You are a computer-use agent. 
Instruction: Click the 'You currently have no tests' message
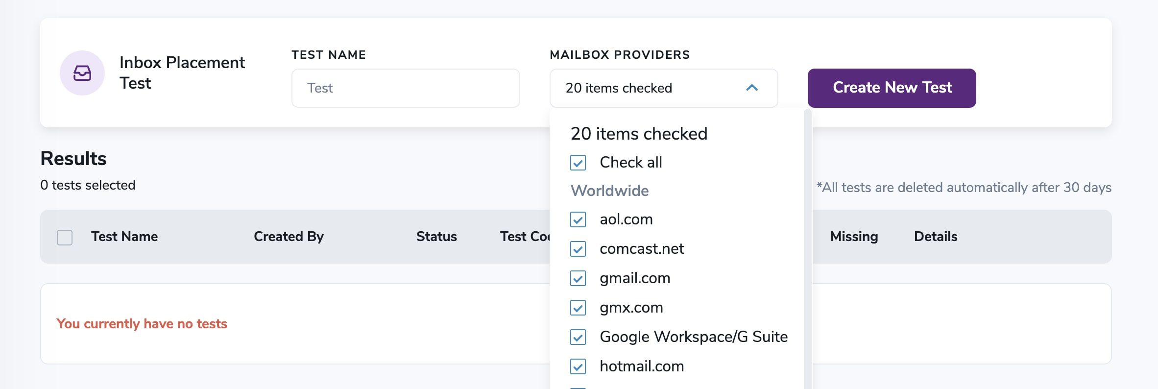[x=142, y=324]
